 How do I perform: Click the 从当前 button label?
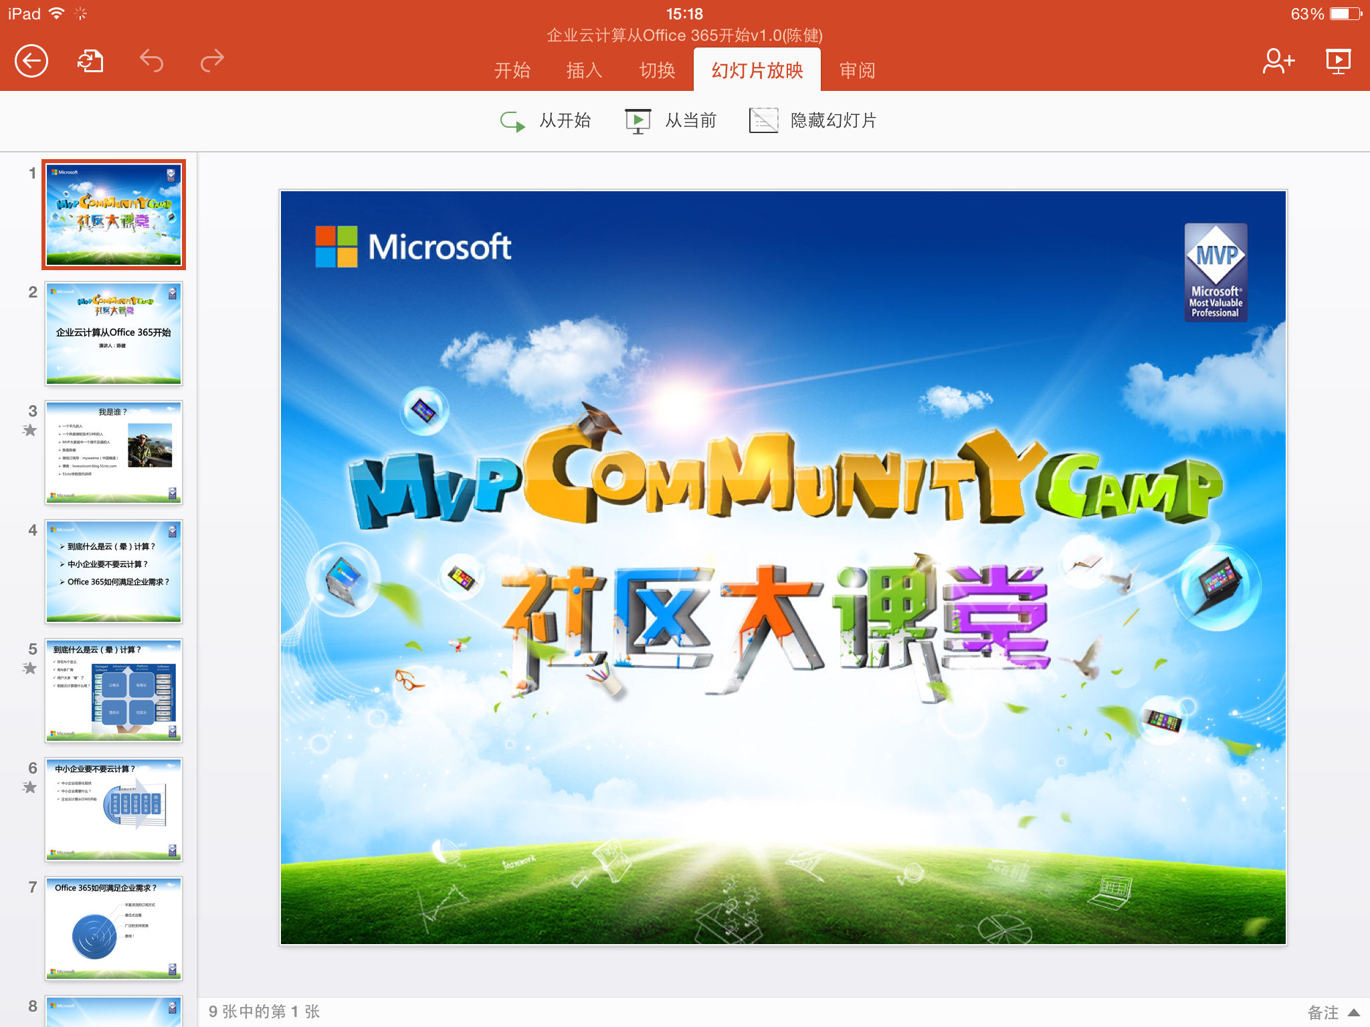[x=691, y=121]
